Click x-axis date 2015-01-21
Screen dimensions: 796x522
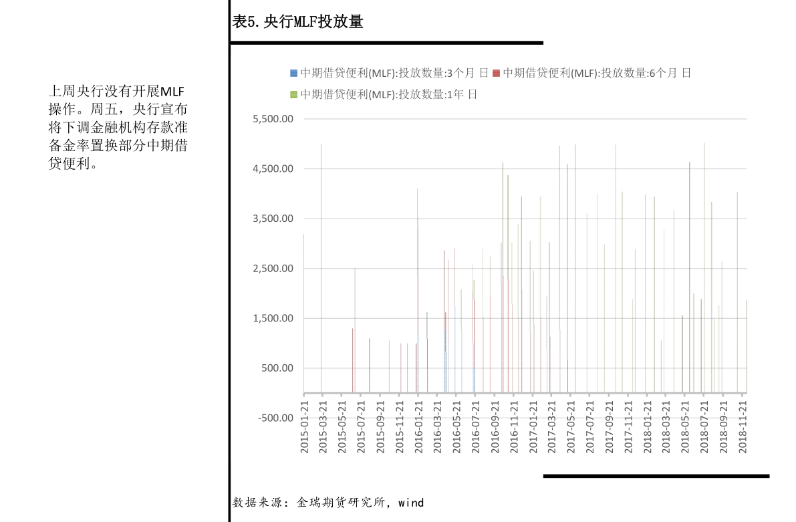304,427
